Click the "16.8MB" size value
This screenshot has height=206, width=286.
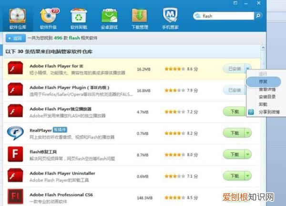pos(144,90)
